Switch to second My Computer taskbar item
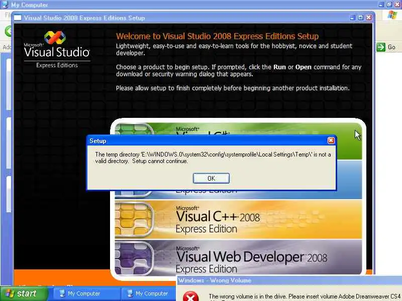 pos(149,293)
